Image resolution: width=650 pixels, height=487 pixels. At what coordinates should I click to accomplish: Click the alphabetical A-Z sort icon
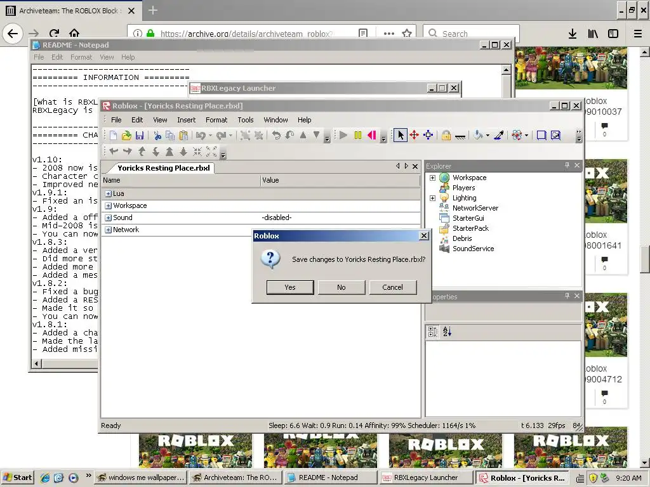(x=447, y=331)
